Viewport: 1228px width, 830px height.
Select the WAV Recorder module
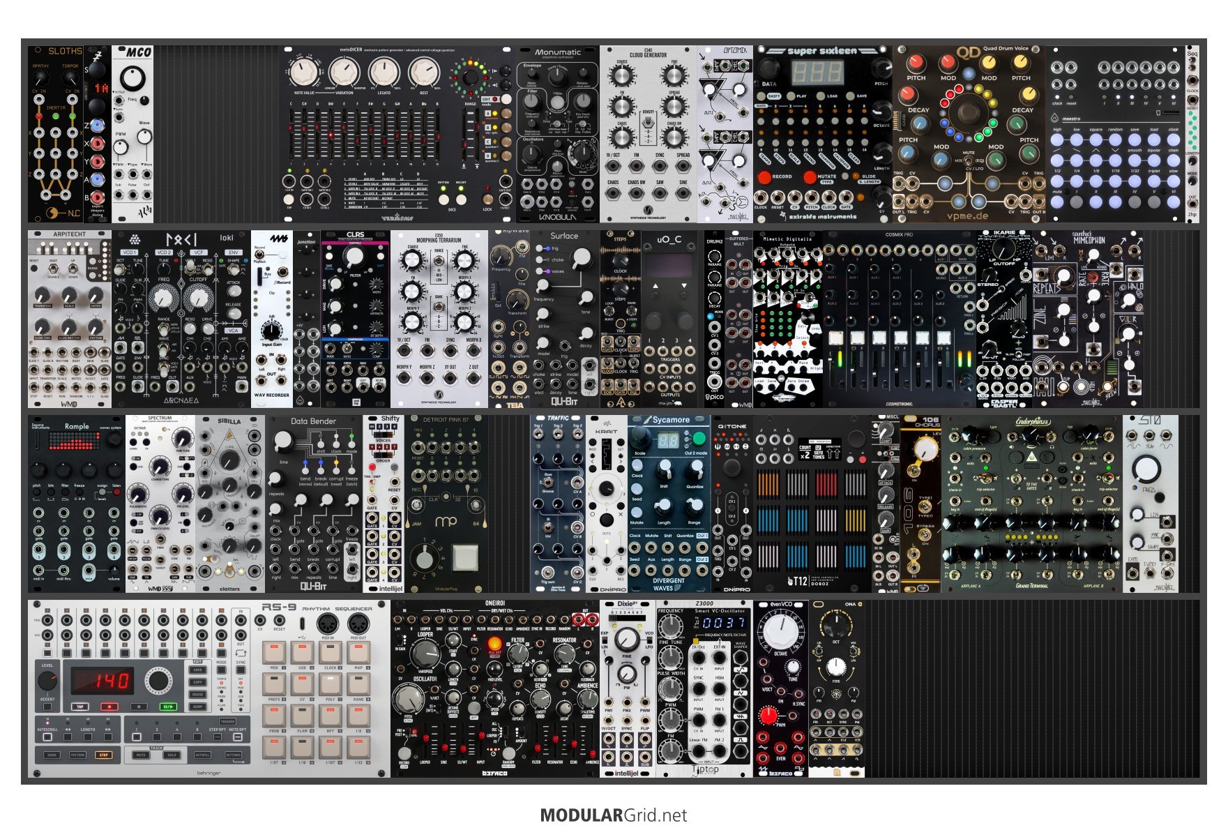[272, 319]
